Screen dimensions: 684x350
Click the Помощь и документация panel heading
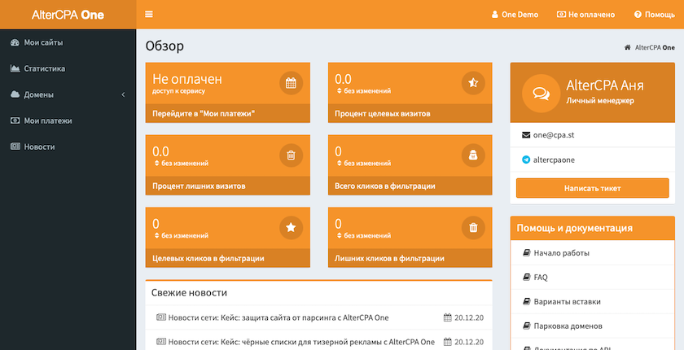(575, 228)
